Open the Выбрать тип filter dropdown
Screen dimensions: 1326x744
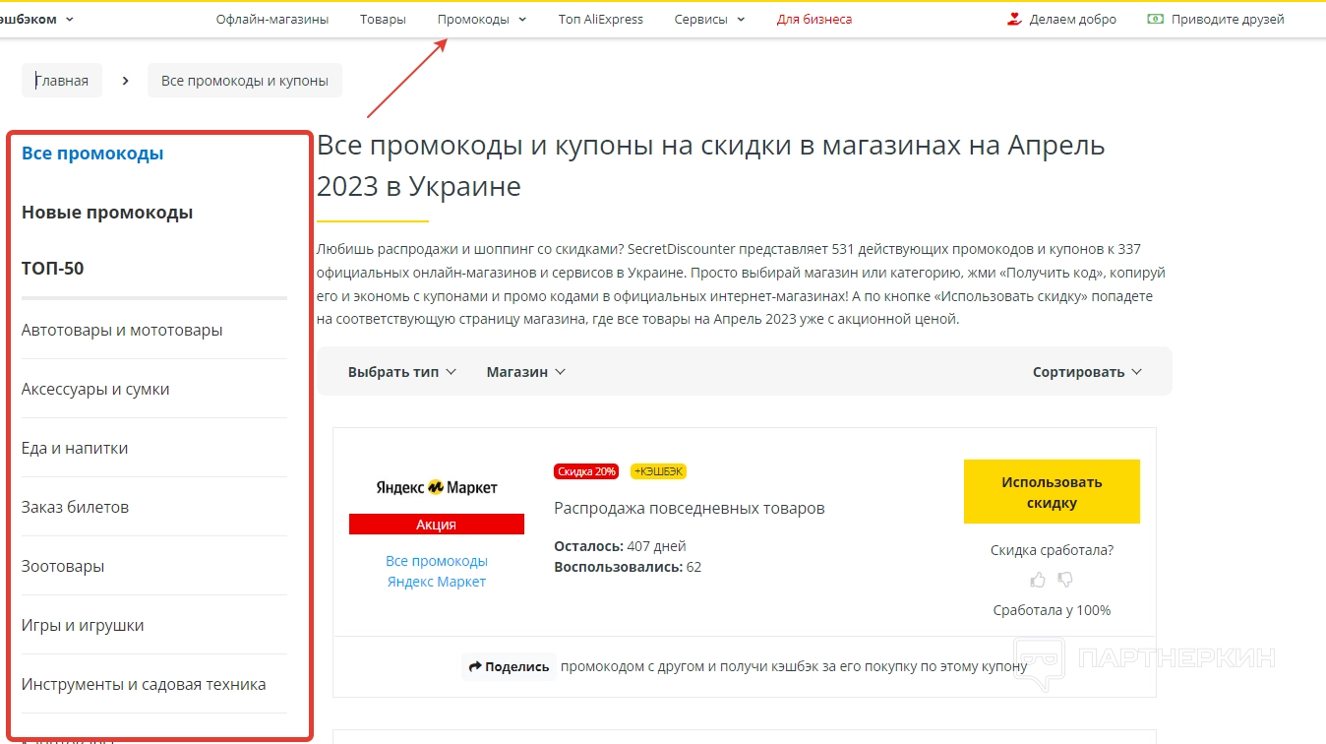click(x=402, y=371)
